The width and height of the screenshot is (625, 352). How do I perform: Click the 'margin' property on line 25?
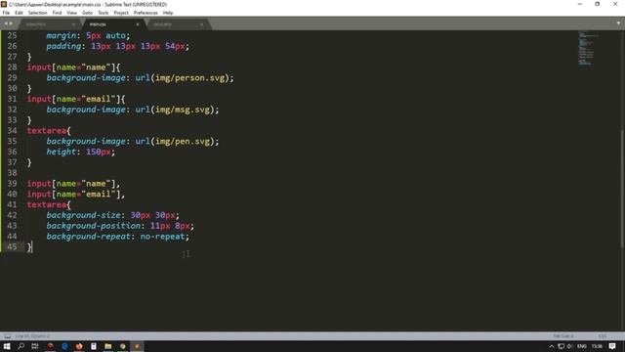point(61,36)
